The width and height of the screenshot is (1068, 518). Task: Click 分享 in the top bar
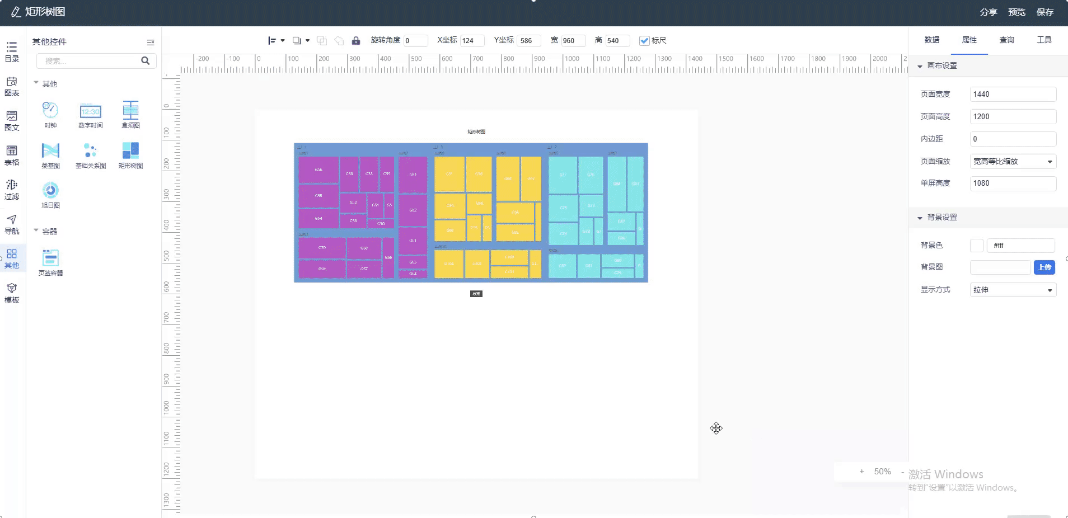(989, 12)
